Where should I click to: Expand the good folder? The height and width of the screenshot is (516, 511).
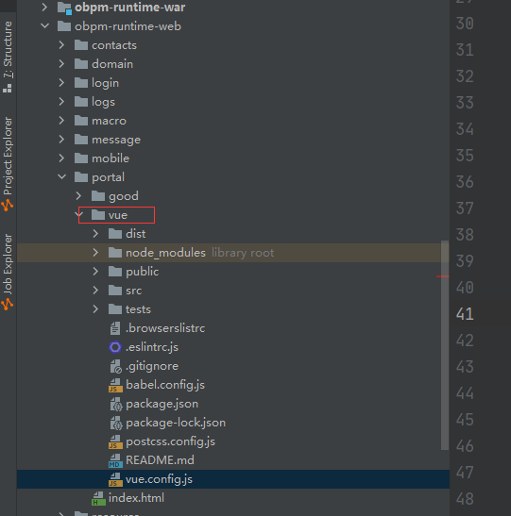tap(78, 196)
